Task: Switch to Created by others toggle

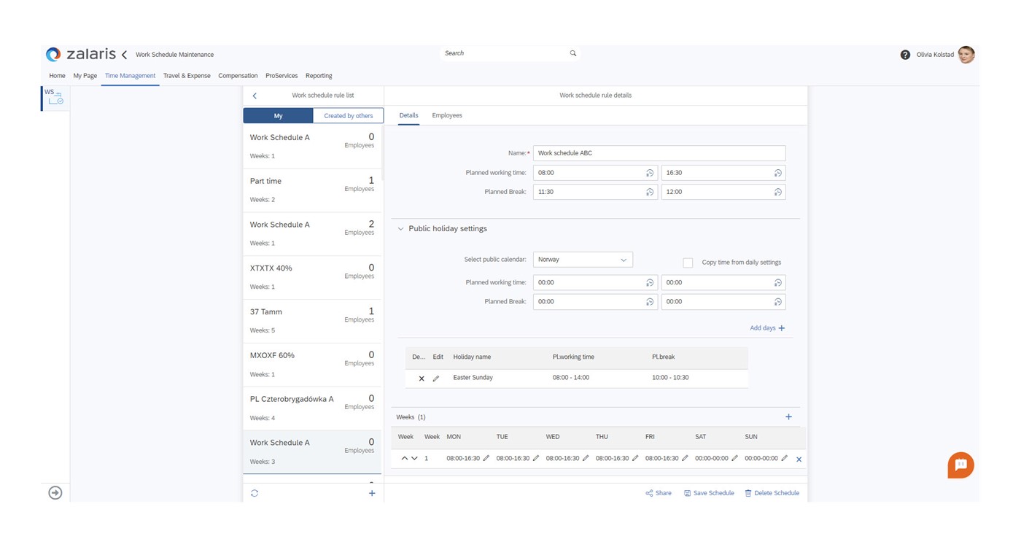Action: (348, 116)
